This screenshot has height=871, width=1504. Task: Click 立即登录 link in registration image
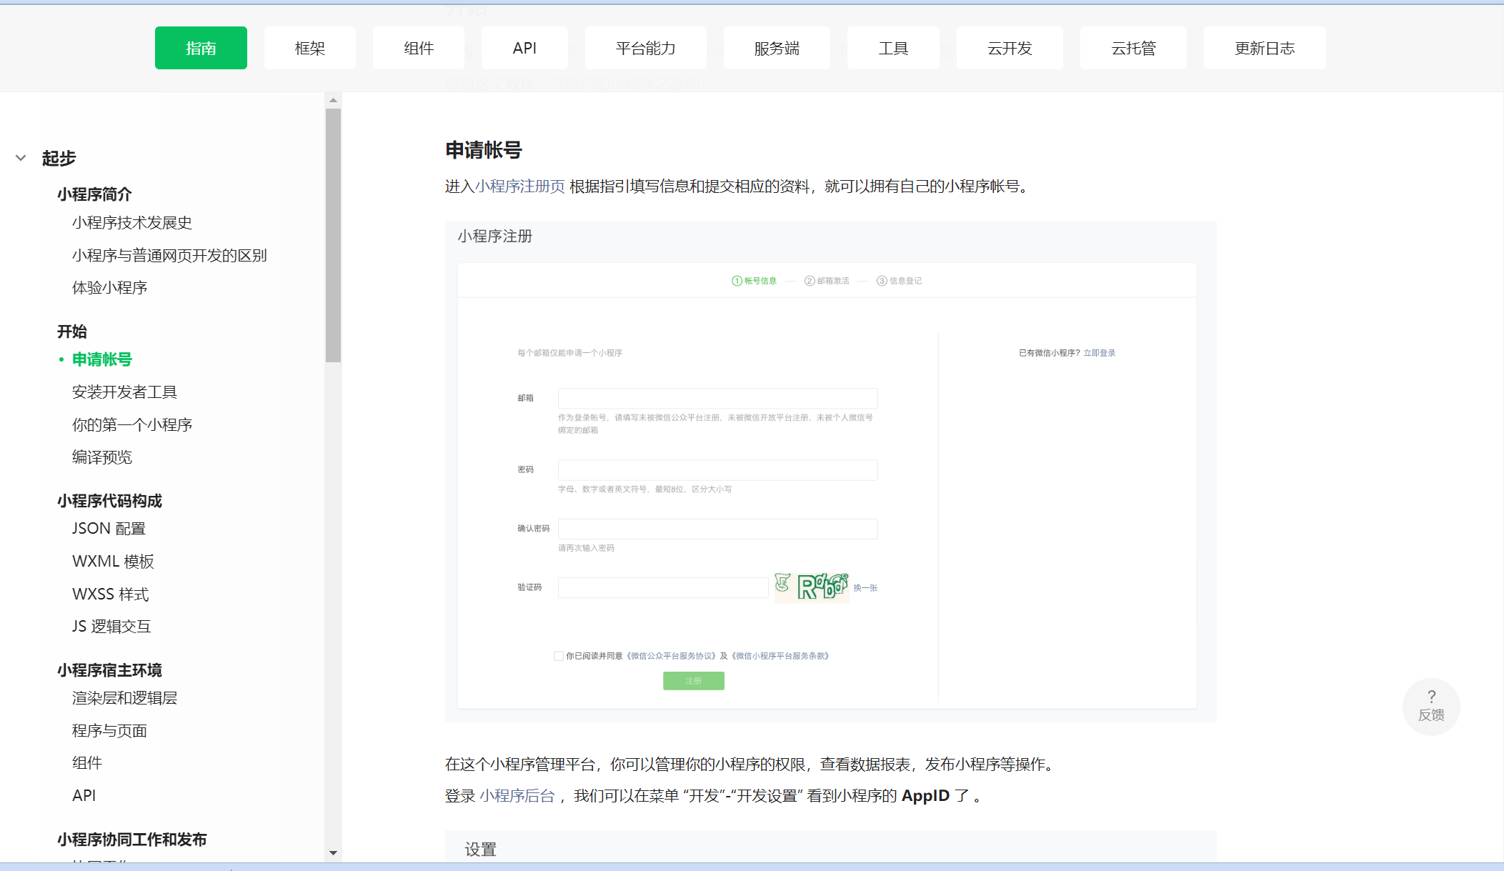[1099, 353]
